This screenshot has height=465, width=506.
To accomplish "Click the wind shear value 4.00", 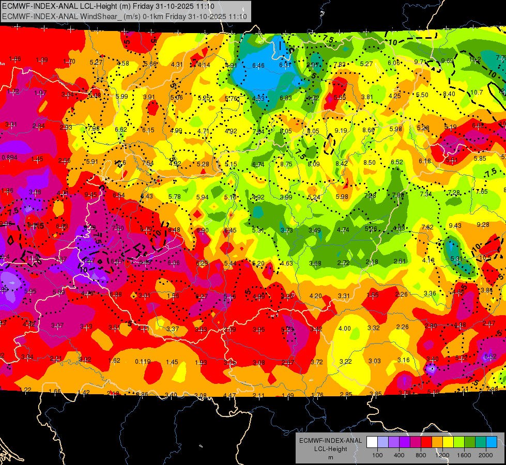I will [344, 329].
